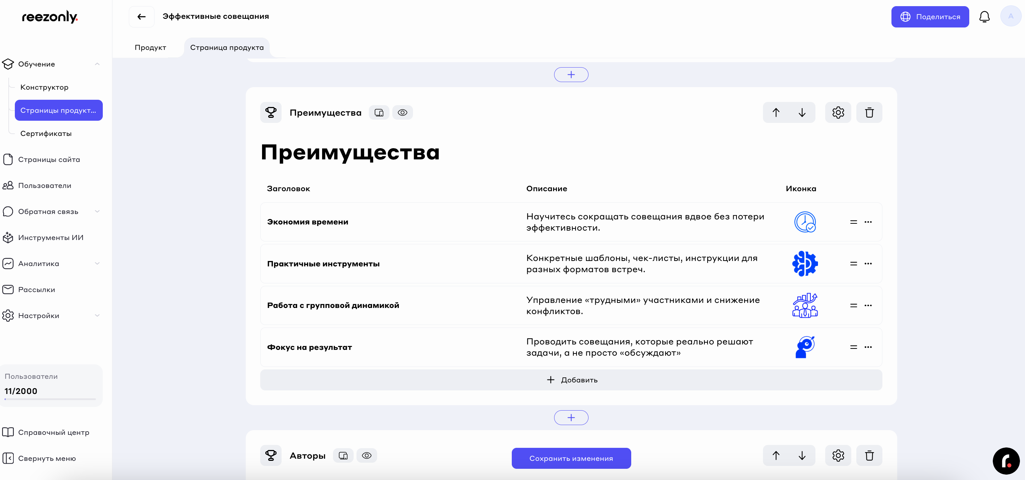Click the Преимущества device preview icon

pyautogui.click(x=379, y=112)
